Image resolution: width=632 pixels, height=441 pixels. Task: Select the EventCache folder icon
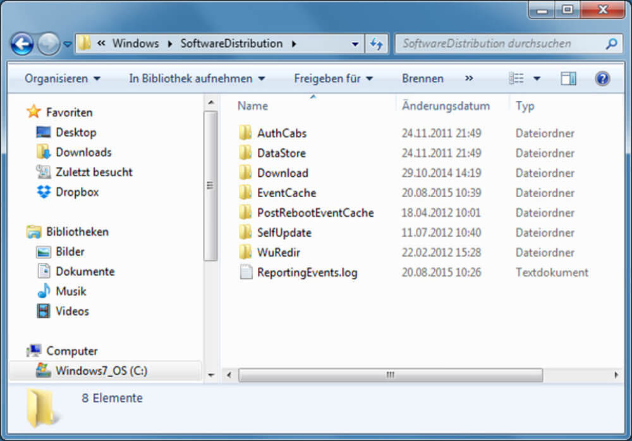click(245, 192)
